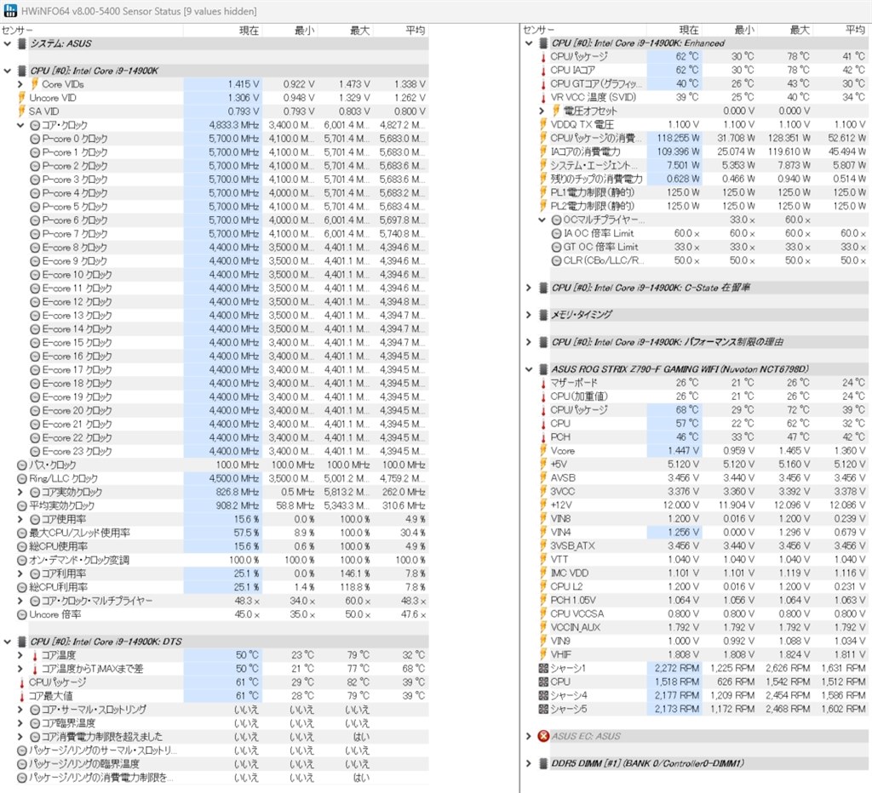872x793 pixels.
Task: Click the left pane 現在 column header
Action: 222,30
